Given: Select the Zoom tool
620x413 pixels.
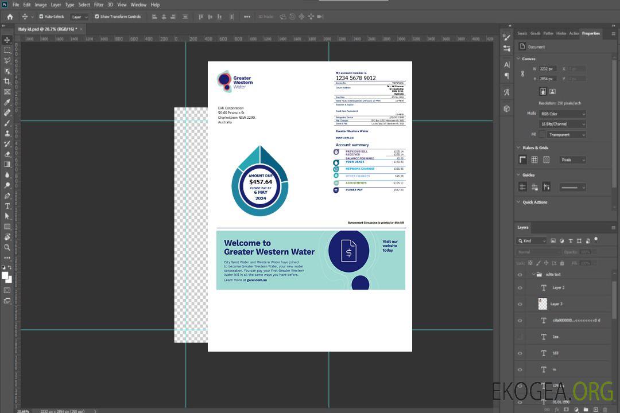Looking at the screenshot, I should (x=7, y=247).
